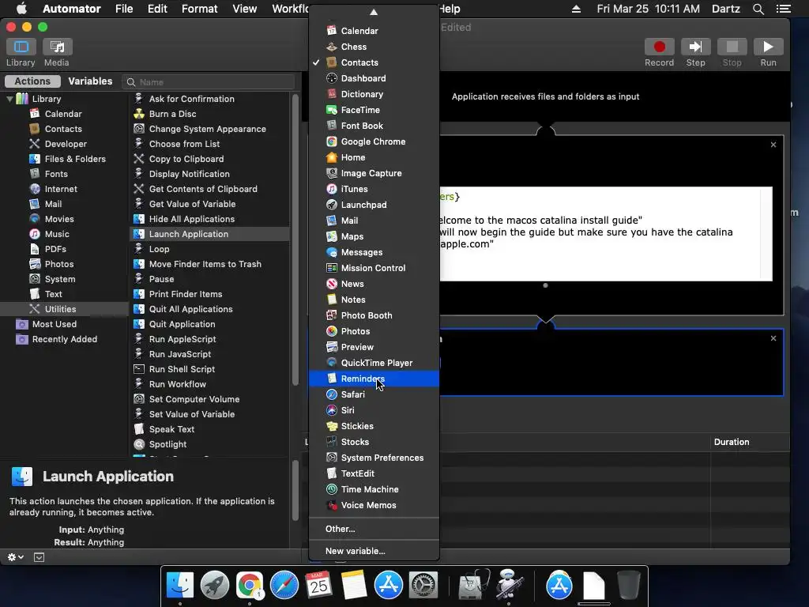Click Photo Booth icon in menu

(332, 315)
